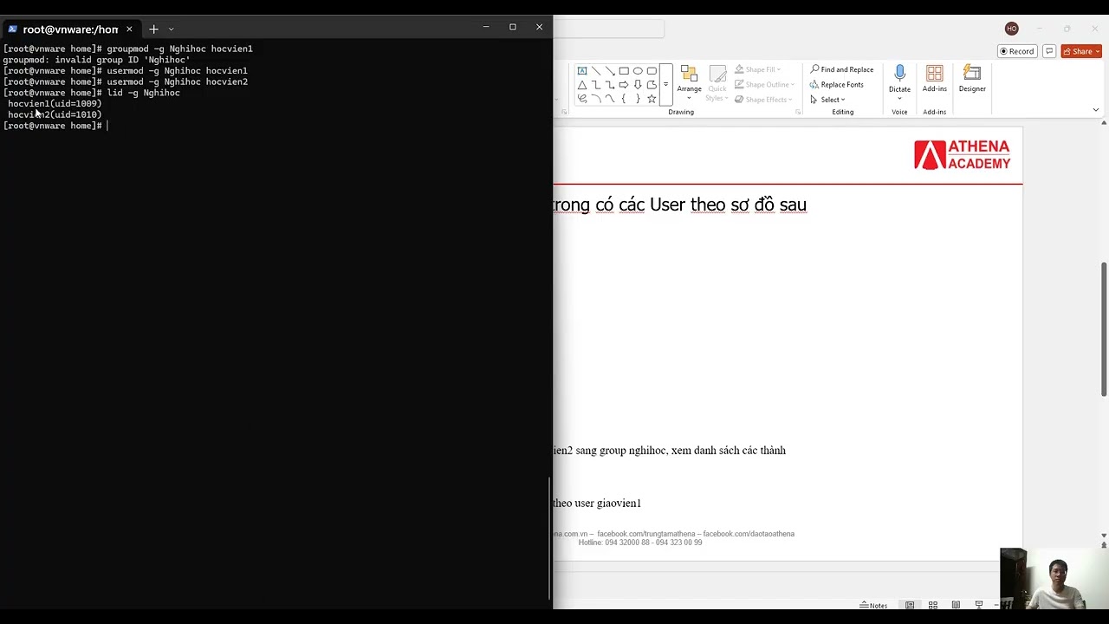Click terminal line 'hocvien1(uid=1009)'
The image size is (1109, 624).
click(x=55, y=103)
